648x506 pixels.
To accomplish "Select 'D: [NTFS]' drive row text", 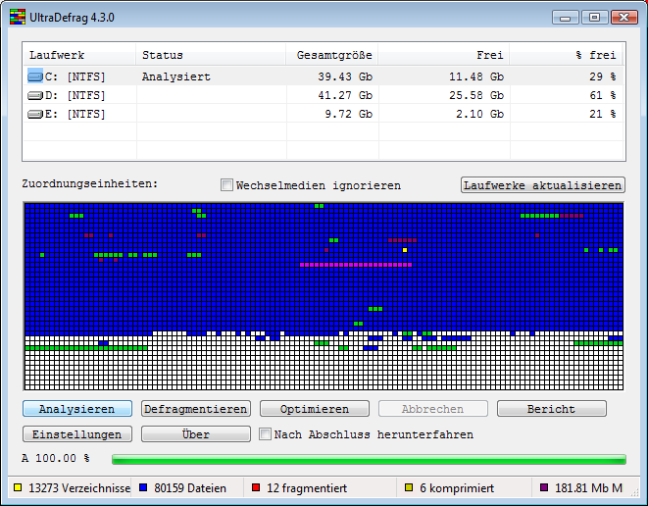I will tap(75, 95).
